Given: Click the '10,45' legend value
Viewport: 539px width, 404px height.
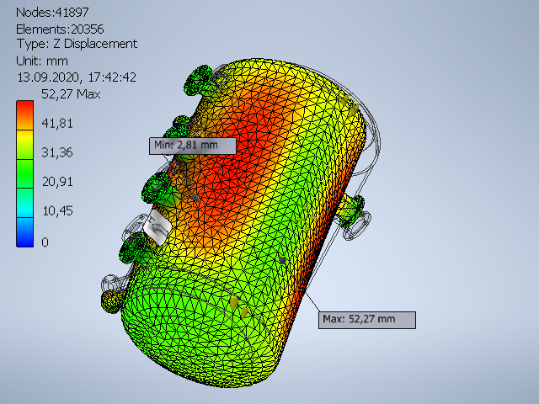Looking at the screenshot, I should point(57,211).
